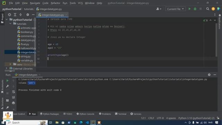Viewport: 222px width, 125px height.
Task: Open the Python Console tool window
Action: 85,114
